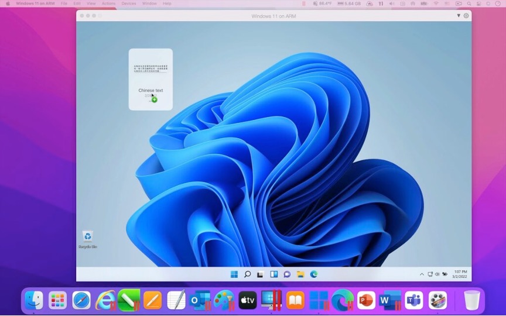The height and width of the screenshot is (316, 506).
Task: Open the Widgets panel from the taskbar
Action: (x=274, y=274)
